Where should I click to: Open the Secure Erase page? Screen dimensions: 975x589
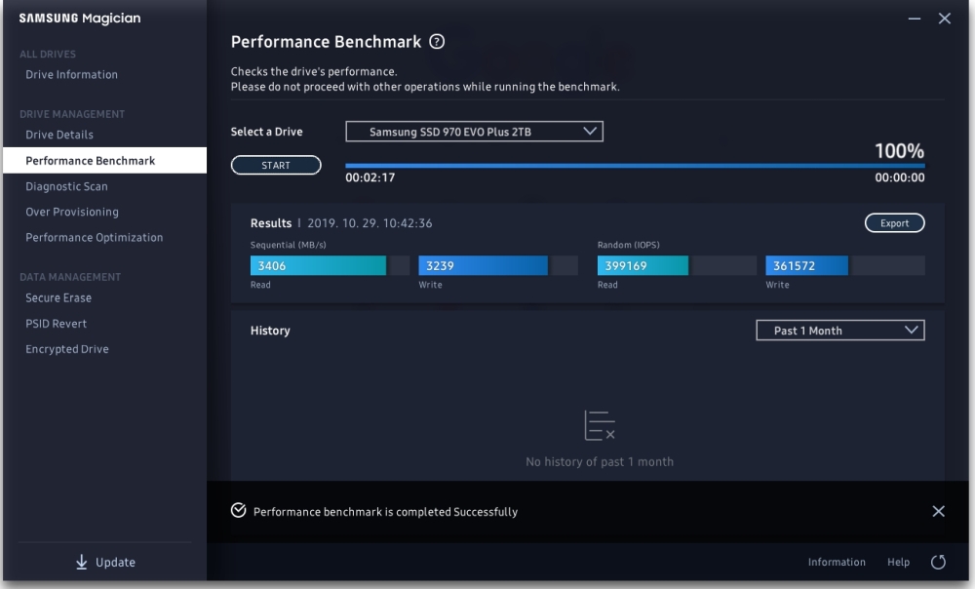click(x=58, y=298)
